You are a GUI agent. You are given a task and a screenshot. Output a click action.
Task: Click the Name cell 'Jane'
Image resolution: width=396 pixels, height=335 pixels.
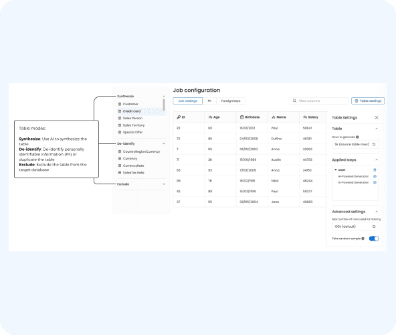275,202
